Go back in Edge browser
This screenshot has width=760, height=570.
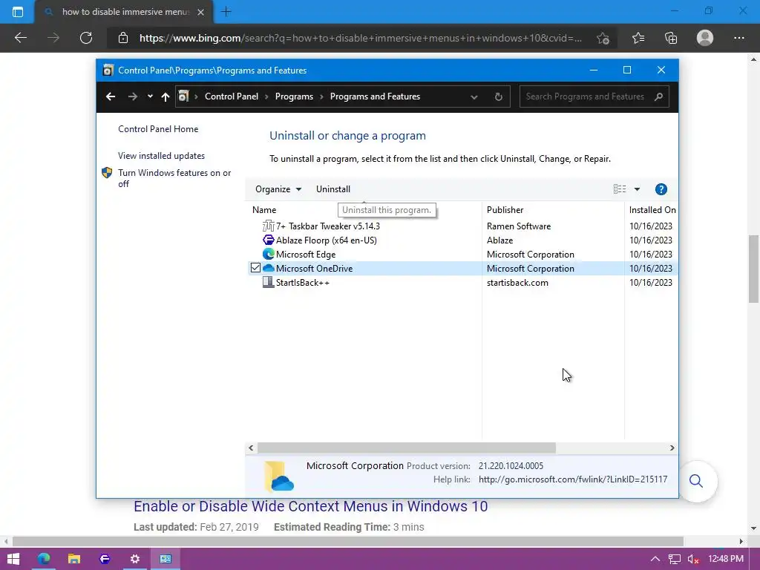pyautogui.click(x=20, y=38)
